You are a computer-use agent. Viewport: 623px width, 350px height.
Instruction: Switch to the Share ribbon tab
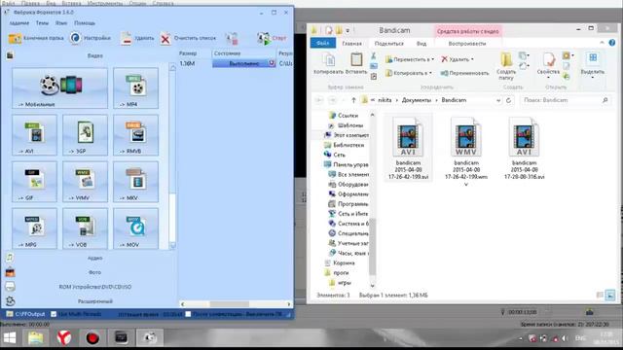389,43
